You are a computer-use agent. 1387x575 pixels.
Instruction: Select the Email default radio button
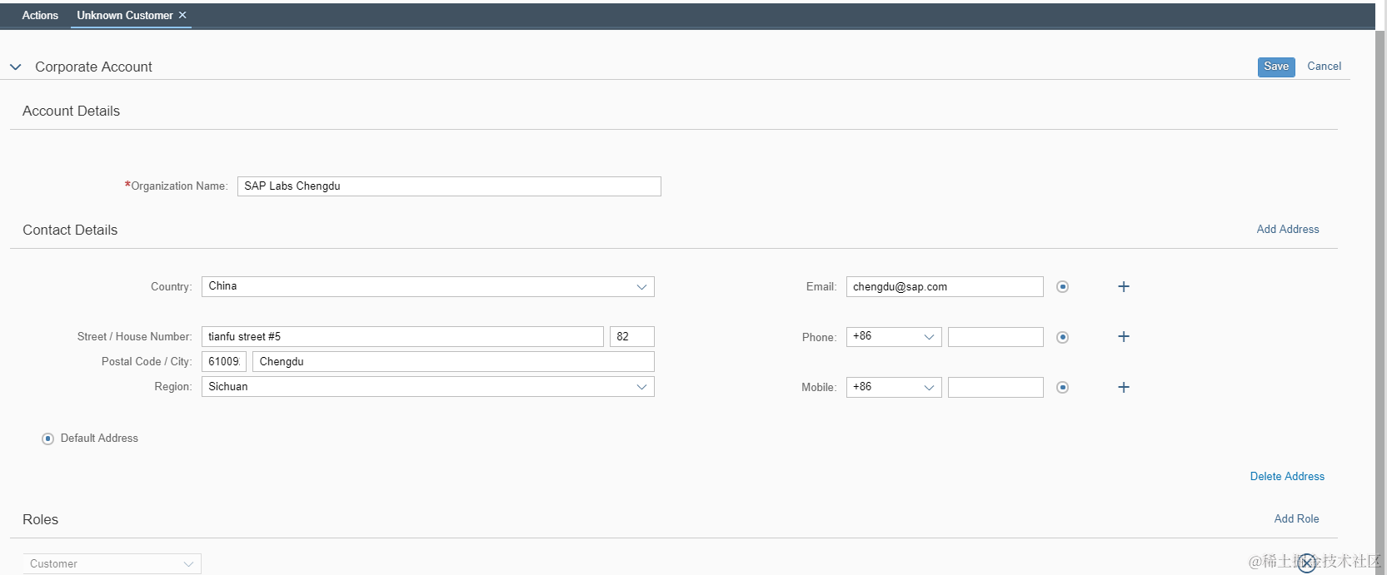(x=1062, y=286)
